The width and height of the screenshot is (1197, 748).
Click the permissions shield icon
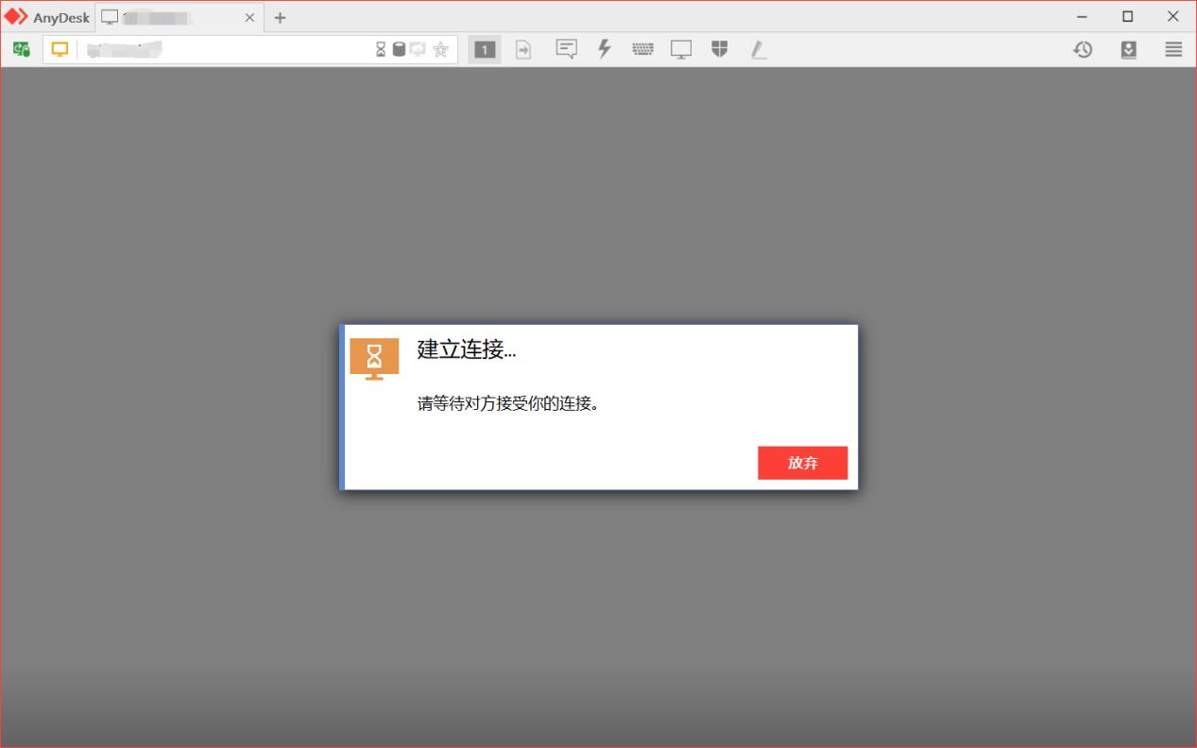pos(719,49)
